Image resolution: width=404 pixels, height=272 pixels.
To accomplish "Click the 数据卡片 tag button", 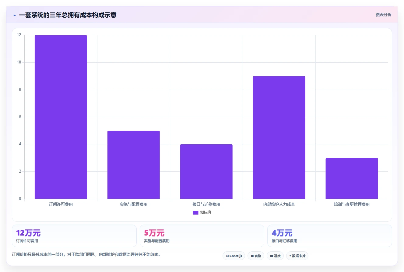I will click(297, 256).
